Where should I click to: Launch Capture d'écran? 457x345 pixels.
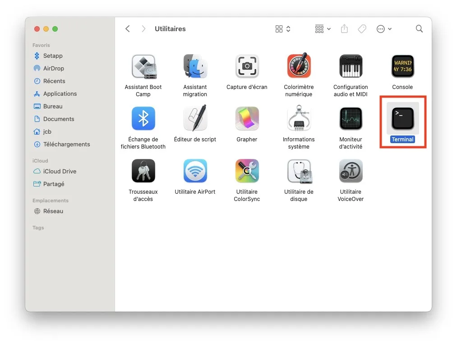pyautogui.click(x=247, y=66)
